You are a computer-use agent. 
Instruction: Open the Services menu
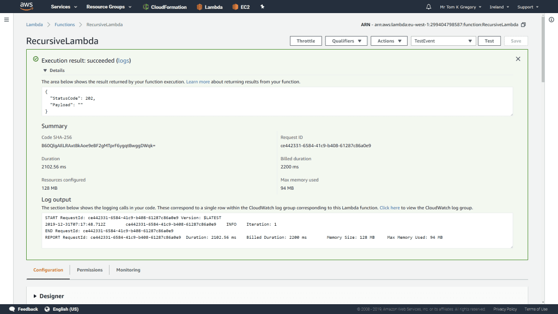(64, 7)
